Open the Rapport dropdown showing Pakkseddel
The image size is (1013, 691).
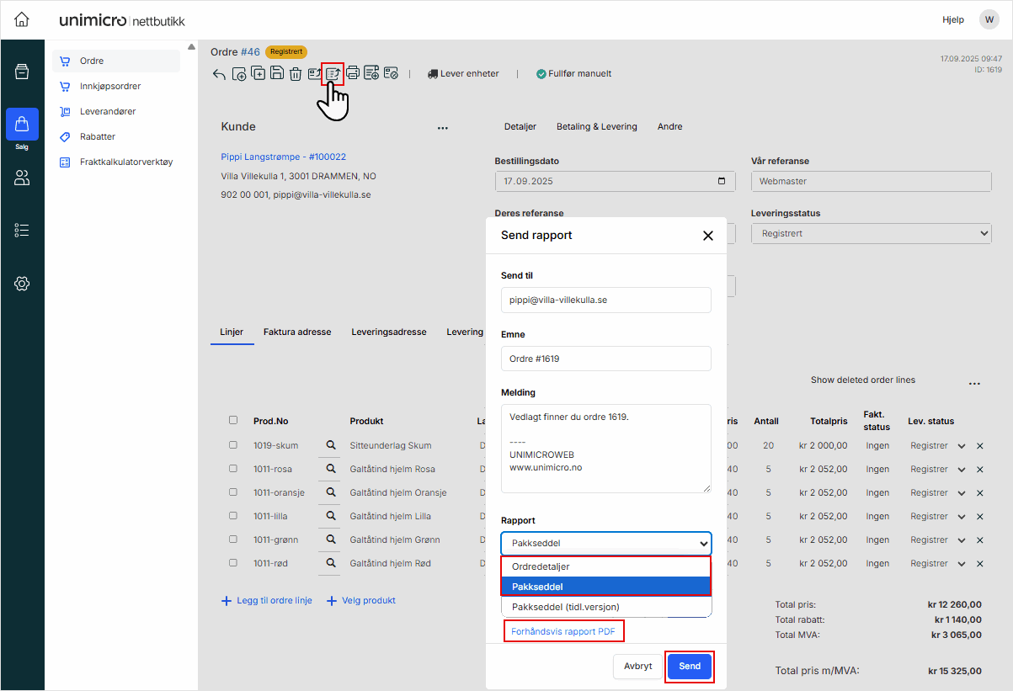pyautogui.click(x=605, y=543)
